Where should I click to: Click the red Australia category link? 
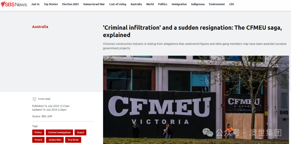[40, 27]
